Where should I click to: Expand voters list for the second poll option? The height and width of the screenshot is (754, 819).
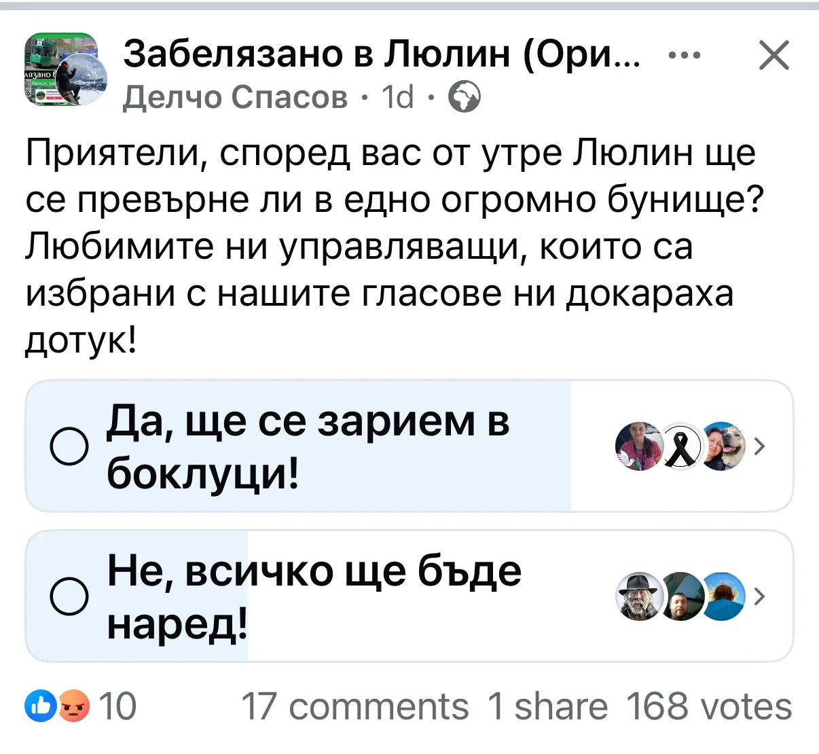pos(760,596)
